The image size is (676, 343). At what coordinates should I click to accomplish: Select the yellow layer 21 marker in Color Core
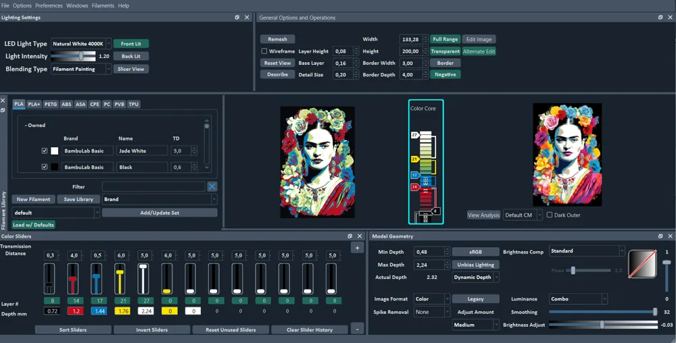(415, 159)
